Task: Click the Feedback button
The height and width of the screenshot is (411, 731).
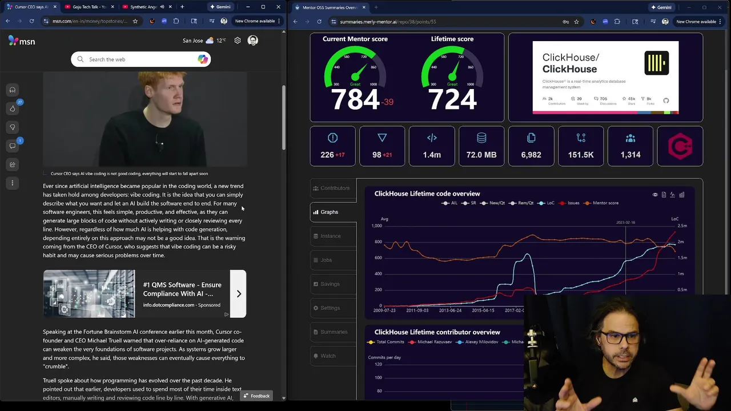Action: (x=256, y=396)
